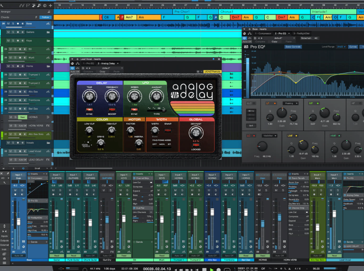The width and height of the screenshot is (364, 271).
Task: Toggle the LF band enable in Pro EQ
Action: (275, 103)
